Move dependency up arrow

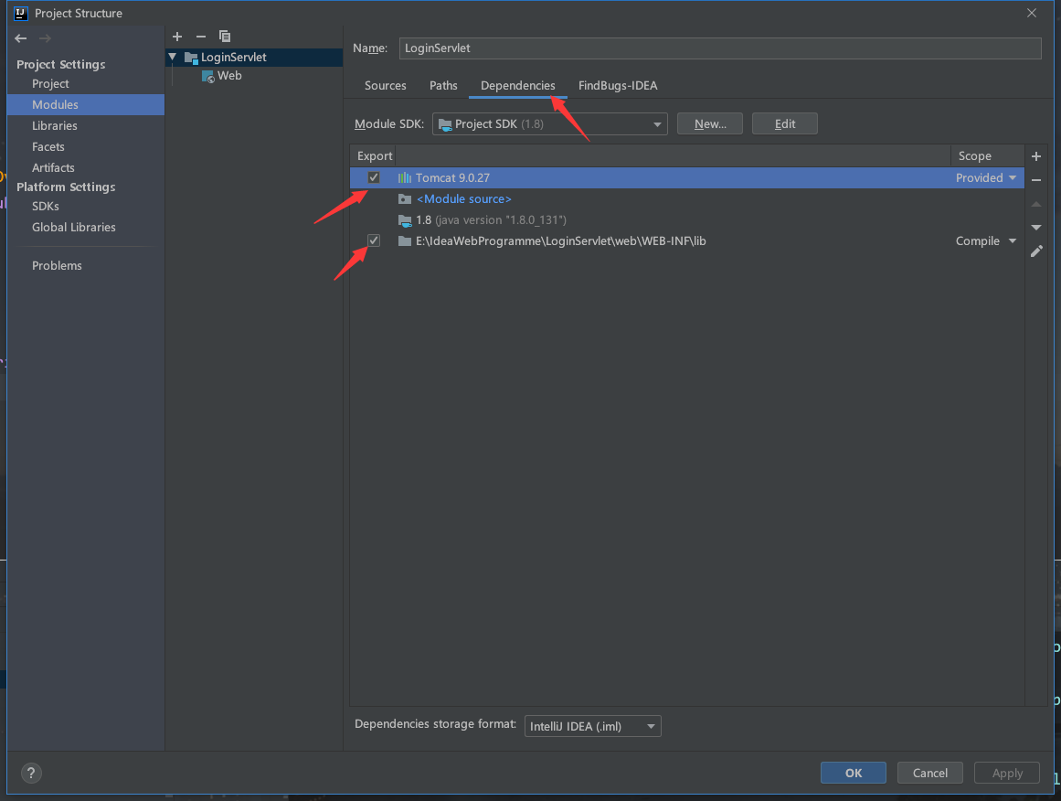click(1036, 204)
